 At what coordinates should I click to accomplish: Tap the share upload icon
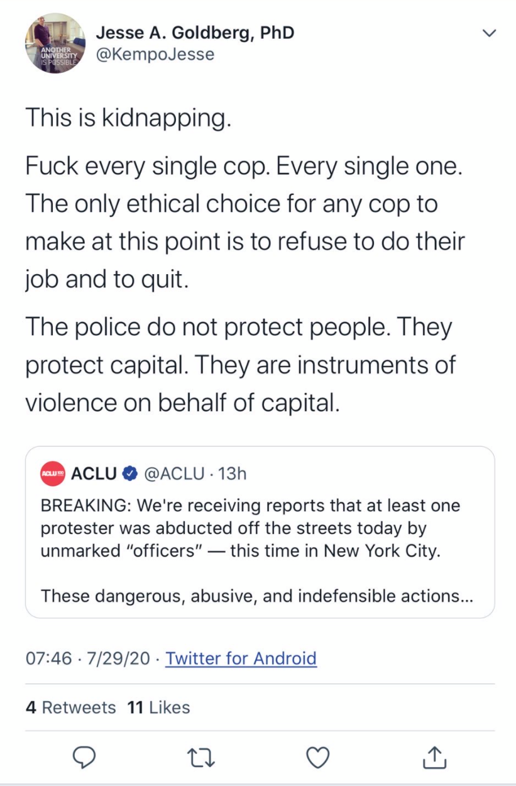click(x=434, y=757)
